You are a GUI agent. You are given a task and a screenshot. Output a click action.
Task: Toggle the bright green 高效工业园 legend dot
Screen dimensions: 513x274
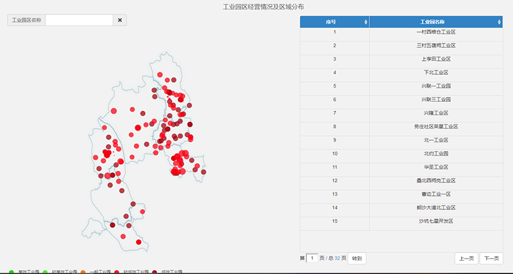(x=12, y=272)
